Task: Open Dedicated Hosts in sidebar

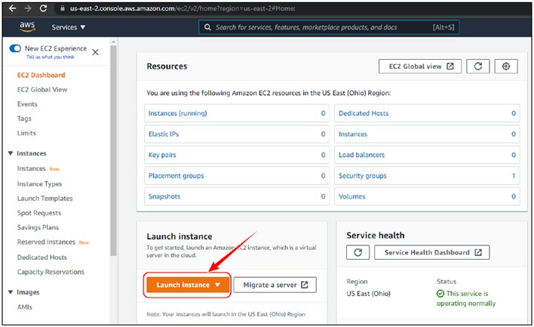Action: pos(42,258)
